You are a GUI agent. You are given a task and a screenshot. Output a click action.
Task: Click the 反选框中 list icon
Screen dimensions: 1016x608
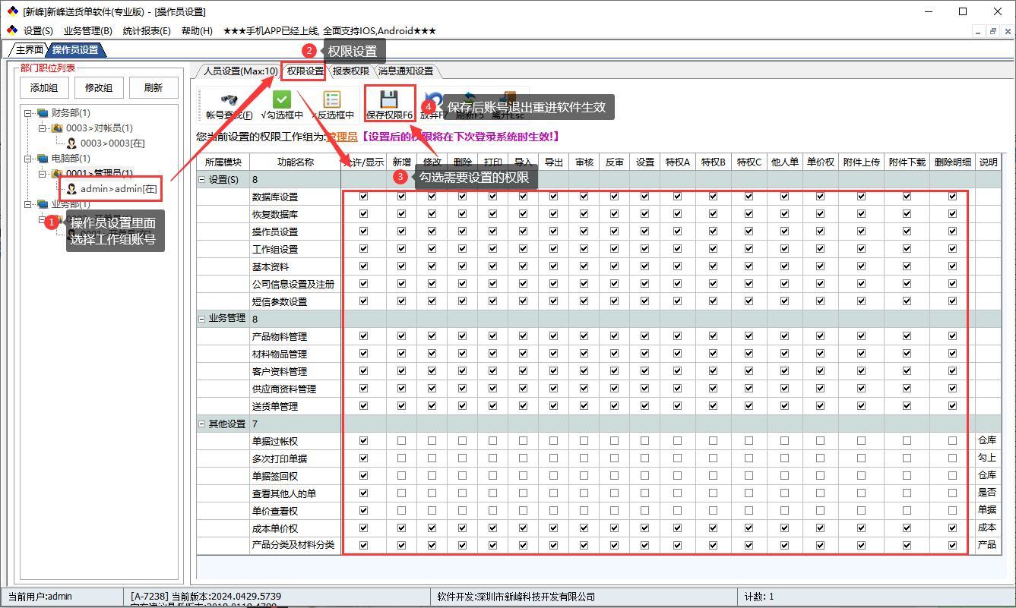[332, 99]
